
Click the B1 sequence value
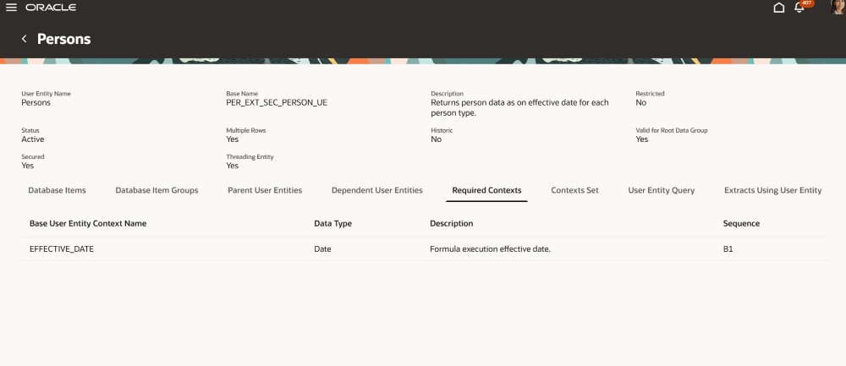[728, 249]
